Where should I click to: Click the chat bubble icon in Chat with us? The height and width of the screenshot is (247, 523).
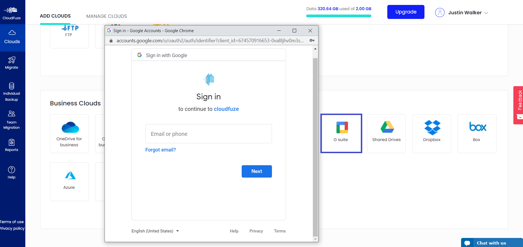467,243
